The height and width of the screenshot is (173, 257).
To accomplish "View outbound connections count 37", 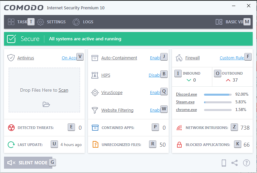I will point(235,80).
